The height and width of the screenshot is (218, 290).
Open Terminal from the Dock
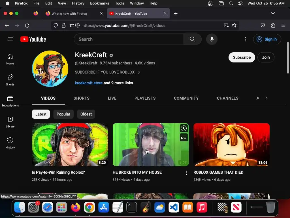tap(131, 207)
